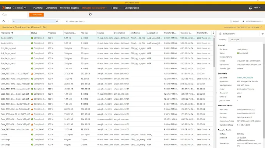Open Recent & Favorites

252,21
